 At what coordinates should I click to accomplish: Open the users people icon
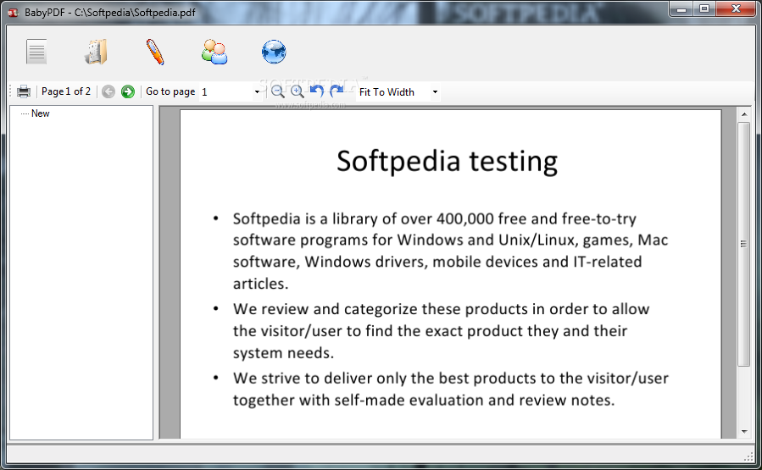click(214, 53)
